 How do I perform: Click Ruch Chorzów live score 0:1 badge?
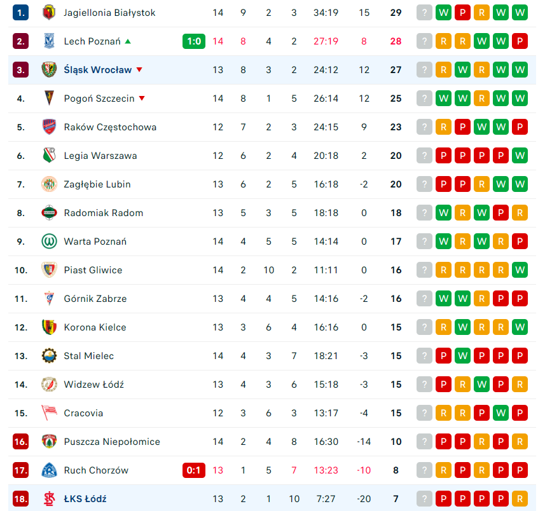coord(193,470)
